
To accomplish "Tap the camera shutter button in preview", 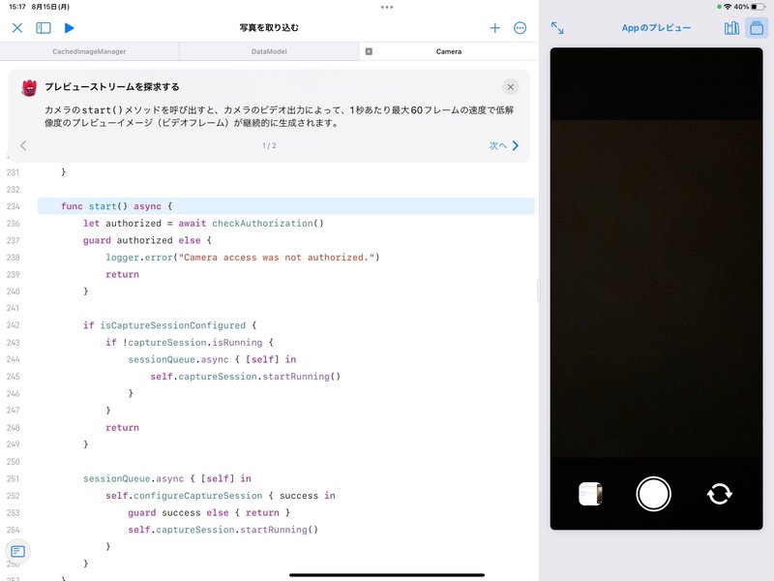I will pos(653,494).
